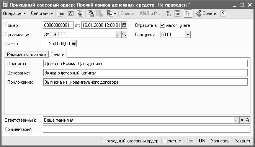Screen dimensions: 255x147
Task: Switch to Реквизиты платежа tab
Action: coord(26,55)
